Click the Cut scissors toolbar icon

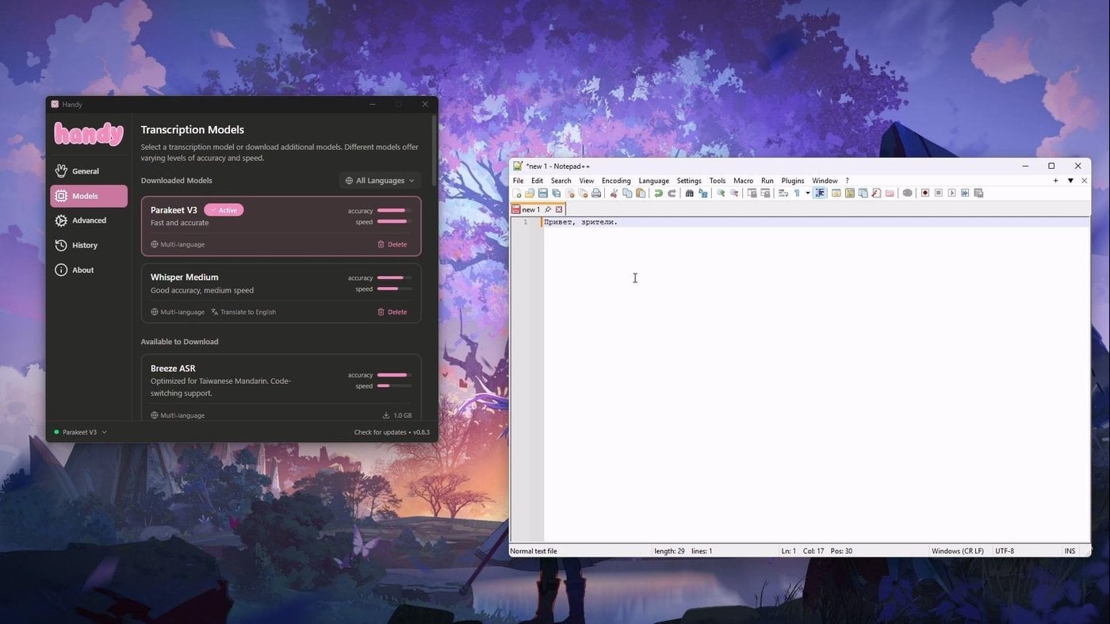click(x=614, y=193)
